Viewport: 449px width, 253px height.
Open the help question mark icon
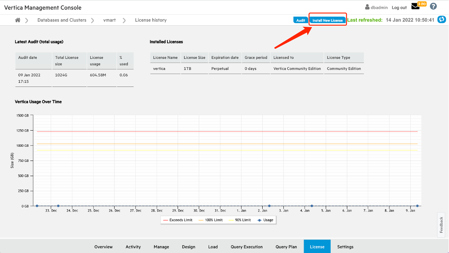433,6
